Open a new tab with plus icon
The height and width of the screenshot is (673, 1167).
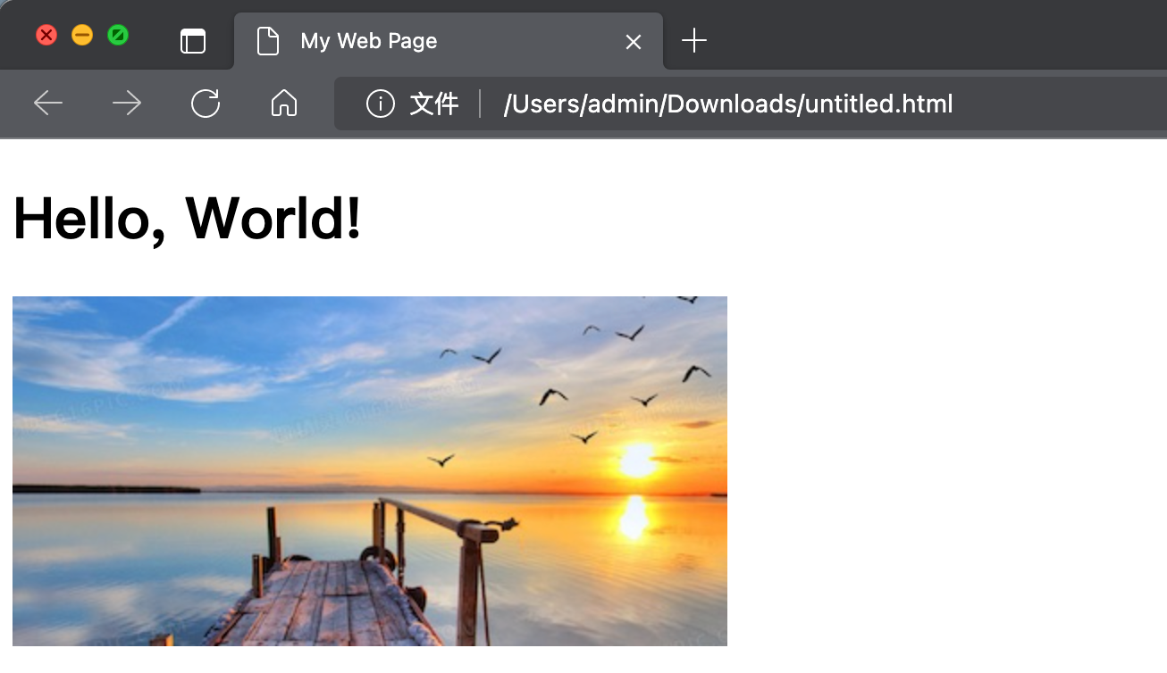point(694,41)
